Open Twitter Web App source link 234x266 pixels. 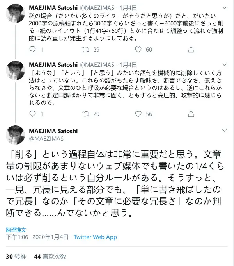pyautogui.click(x=95, y=237)
